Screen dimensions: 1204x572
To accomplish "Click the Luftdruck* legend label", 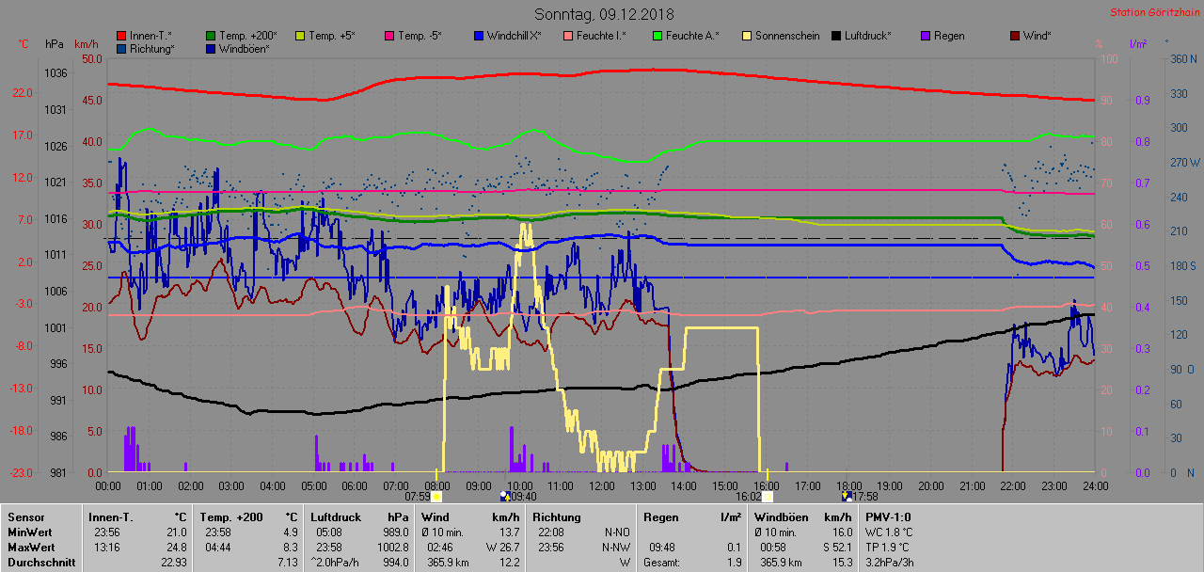I will (867, 36).
